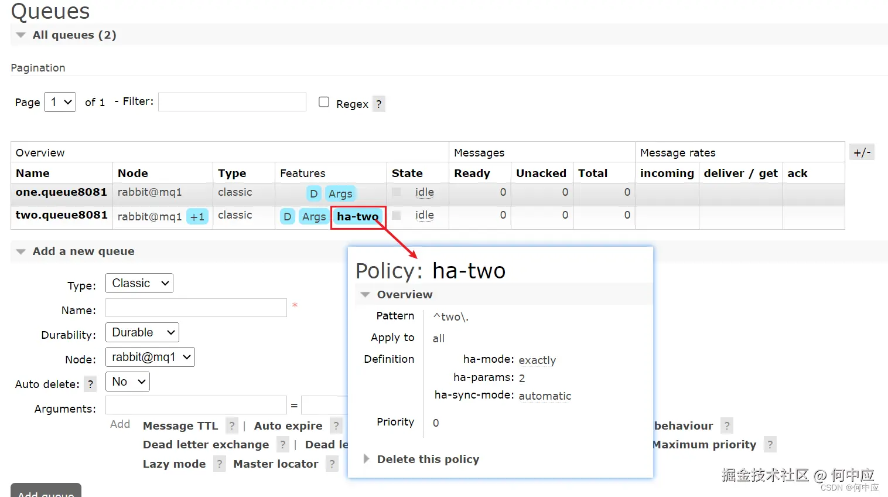Click the exactly ha-mode value
Image resolution: width=888 pixels, height=497 pixels.
click(537, 360)
